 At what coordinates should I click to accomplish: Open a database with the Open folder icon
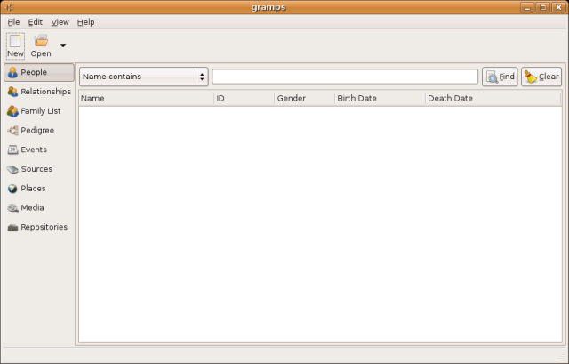click(41, 41)
